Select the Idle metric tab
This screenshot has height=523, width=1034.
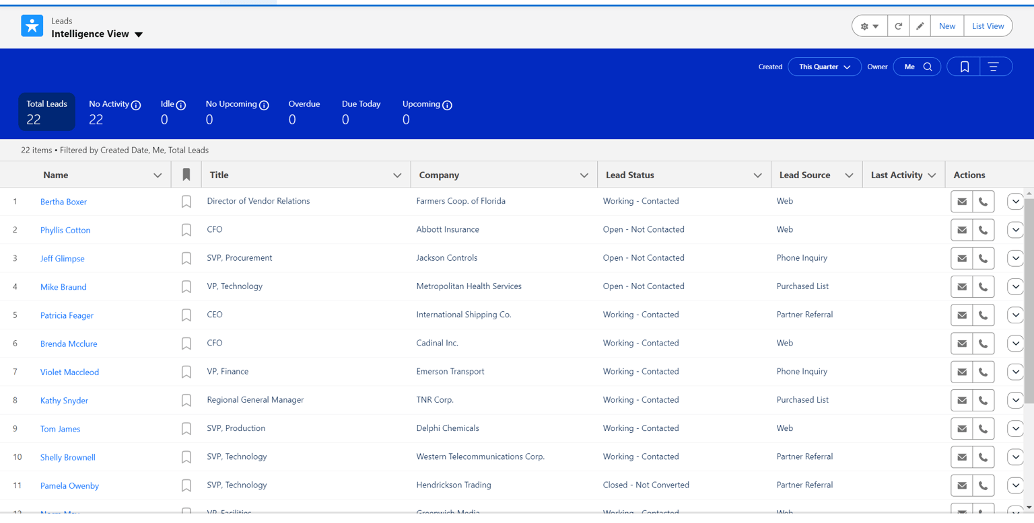pyautogui.click(x=173, y=112)
